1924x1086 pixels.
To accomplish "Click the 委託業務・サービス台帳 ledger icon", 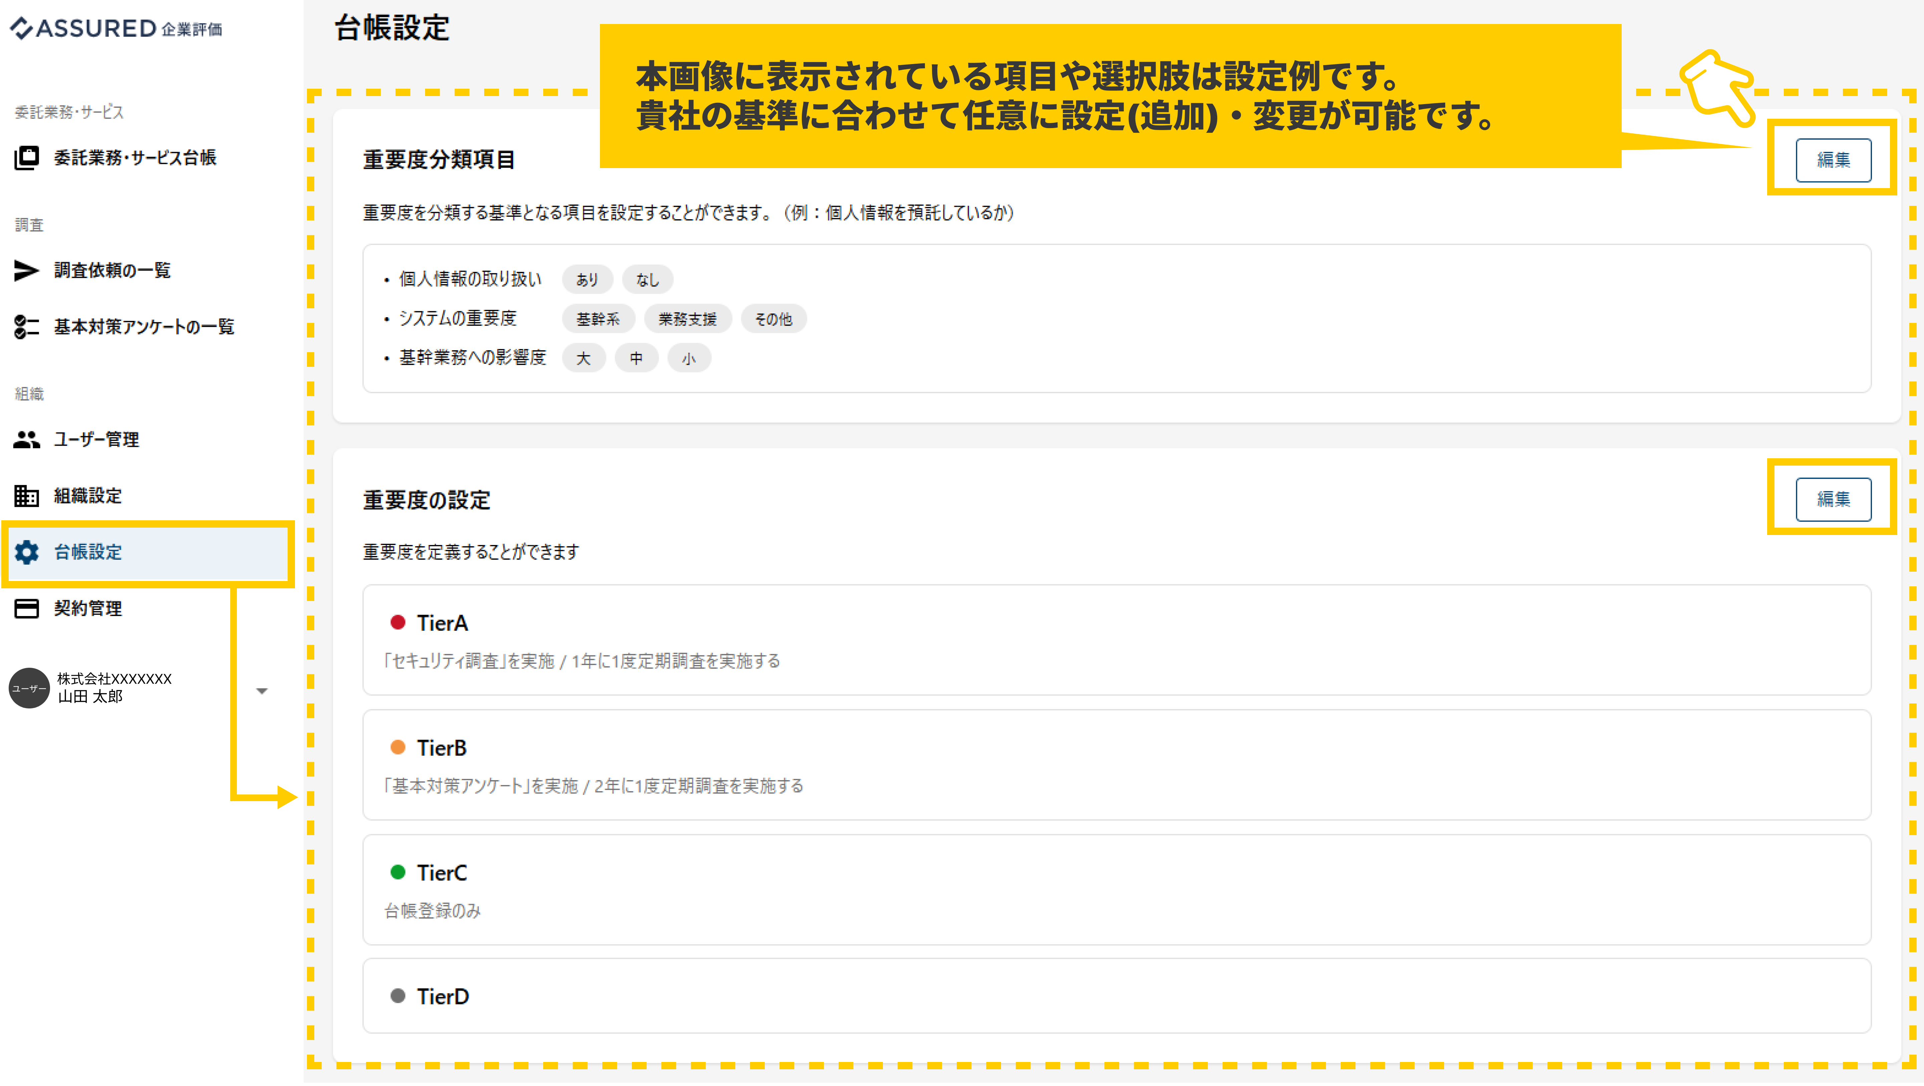I will [x=27, y=158].
